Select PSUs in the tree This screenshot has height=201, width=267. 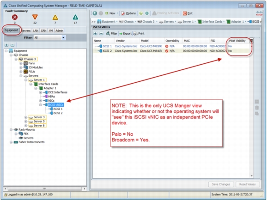[32, 72]
